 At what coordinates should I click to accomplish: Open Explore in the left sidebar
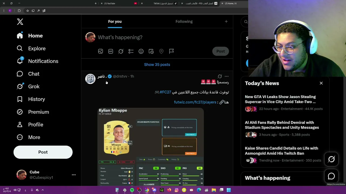[31, 48]
